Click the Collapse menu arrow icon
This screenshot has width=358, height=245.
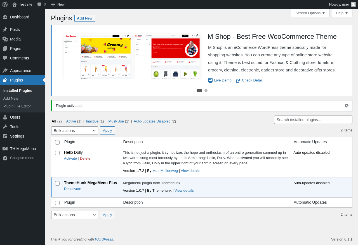point(5,158)
